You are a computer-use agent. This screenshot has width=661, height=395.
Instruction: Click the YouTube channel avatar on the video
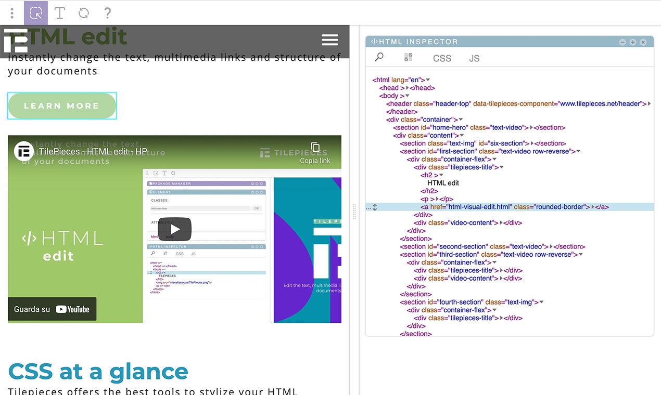24,151
